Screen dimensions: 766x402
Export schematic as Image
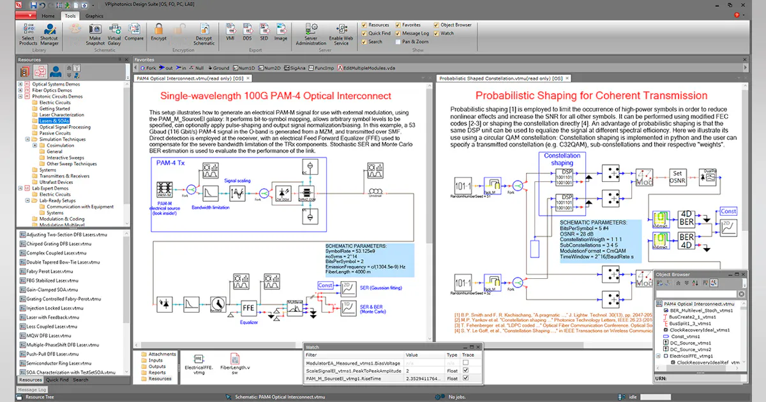pos(281,32)
